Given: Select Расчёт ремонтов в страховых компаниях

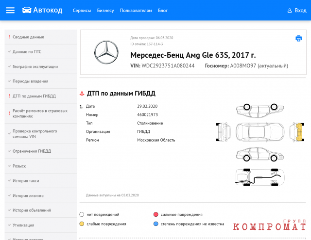Looking at the screenshot, I should (x=41, y=113).
